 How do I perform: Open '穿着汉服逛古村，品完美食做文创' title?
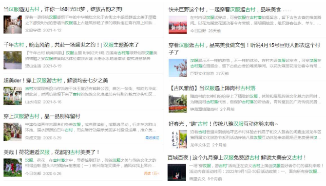244,49
